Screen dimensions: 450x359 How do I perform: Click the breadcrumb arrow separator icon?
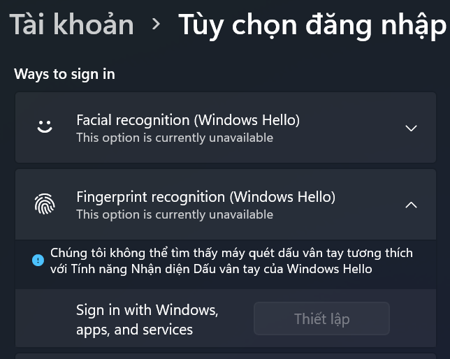click(156, 24)
